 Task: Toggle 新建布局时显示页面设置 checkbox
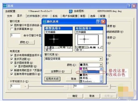(x=12, y=70)
